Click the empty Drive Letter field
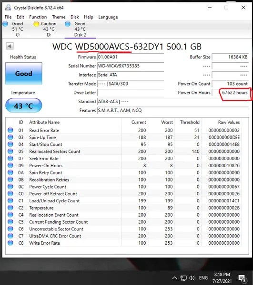The height and width of the screenshot is (285, 253). click(x=131, y=93)
